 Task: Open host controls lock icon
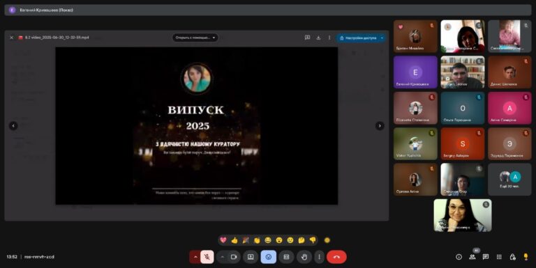(512, 257)
